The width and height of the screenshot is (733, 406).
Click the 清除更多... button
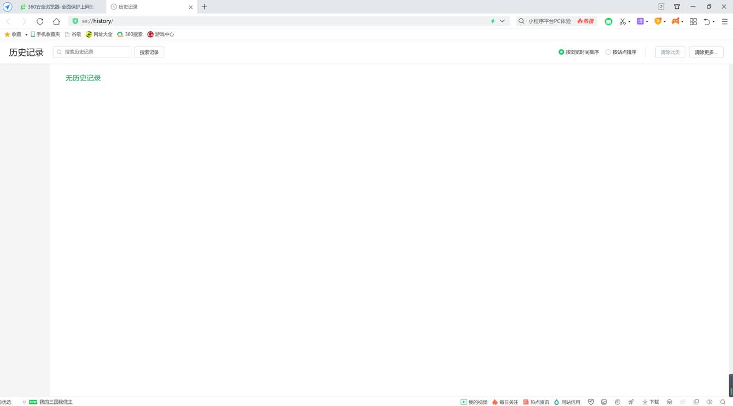[706, 52]
